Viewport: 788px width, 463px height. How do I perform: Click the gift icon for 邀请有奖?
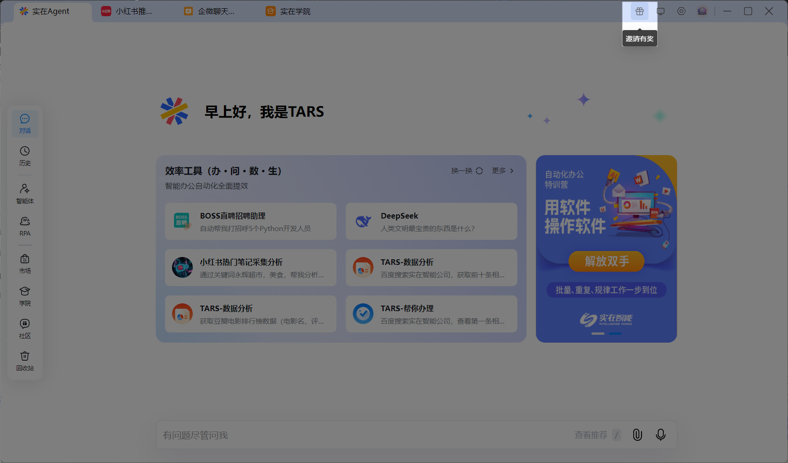(x=640, y=11)
